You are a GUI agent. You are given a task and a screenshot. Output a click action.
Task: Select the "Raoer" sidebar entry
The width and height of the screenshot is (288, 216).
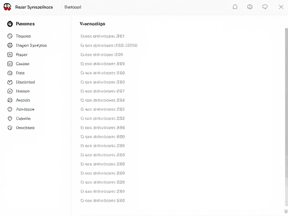22,54
